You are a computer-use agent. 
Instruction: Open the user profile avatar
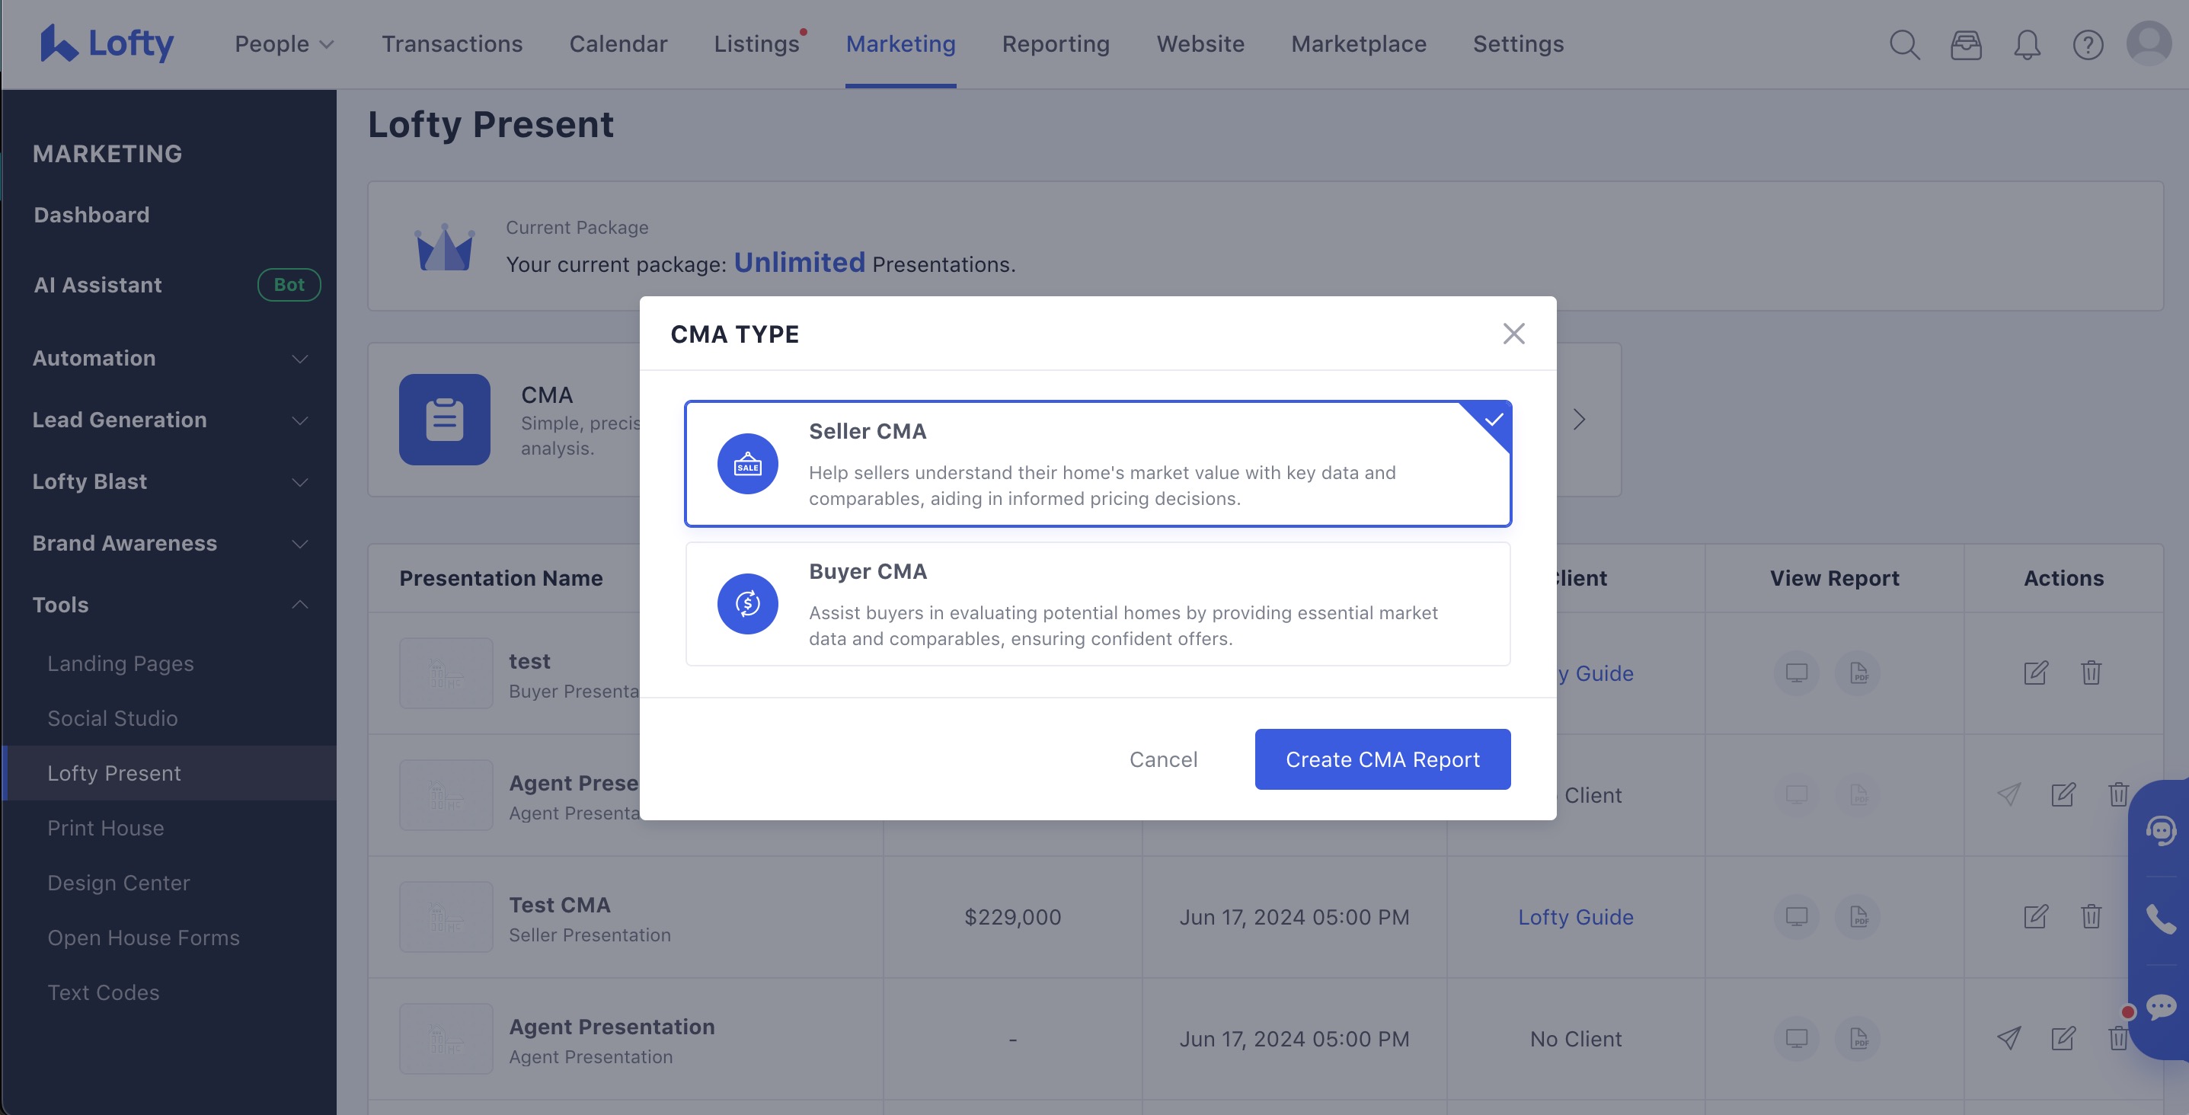pos(2149,43)
